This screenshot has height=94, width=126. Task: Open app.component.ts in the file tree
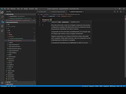[x=20, y=51]
